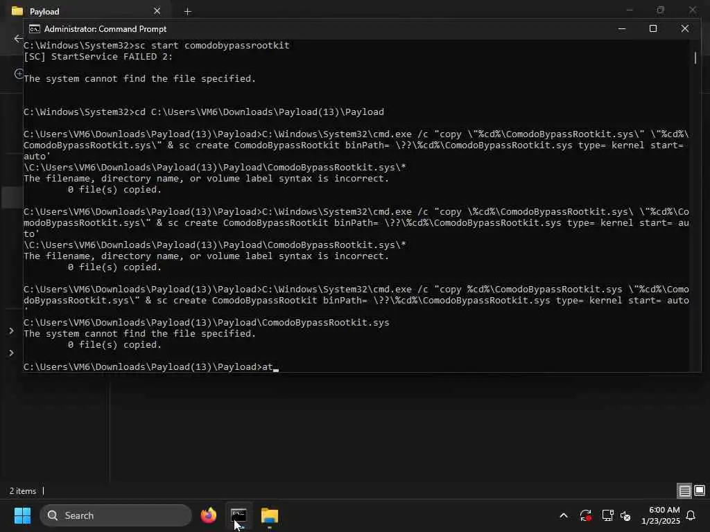Click the 'cd C:\Users\VM6\Downloads' command line
Viewport: 710px width, 532px height.
[204, 112]
